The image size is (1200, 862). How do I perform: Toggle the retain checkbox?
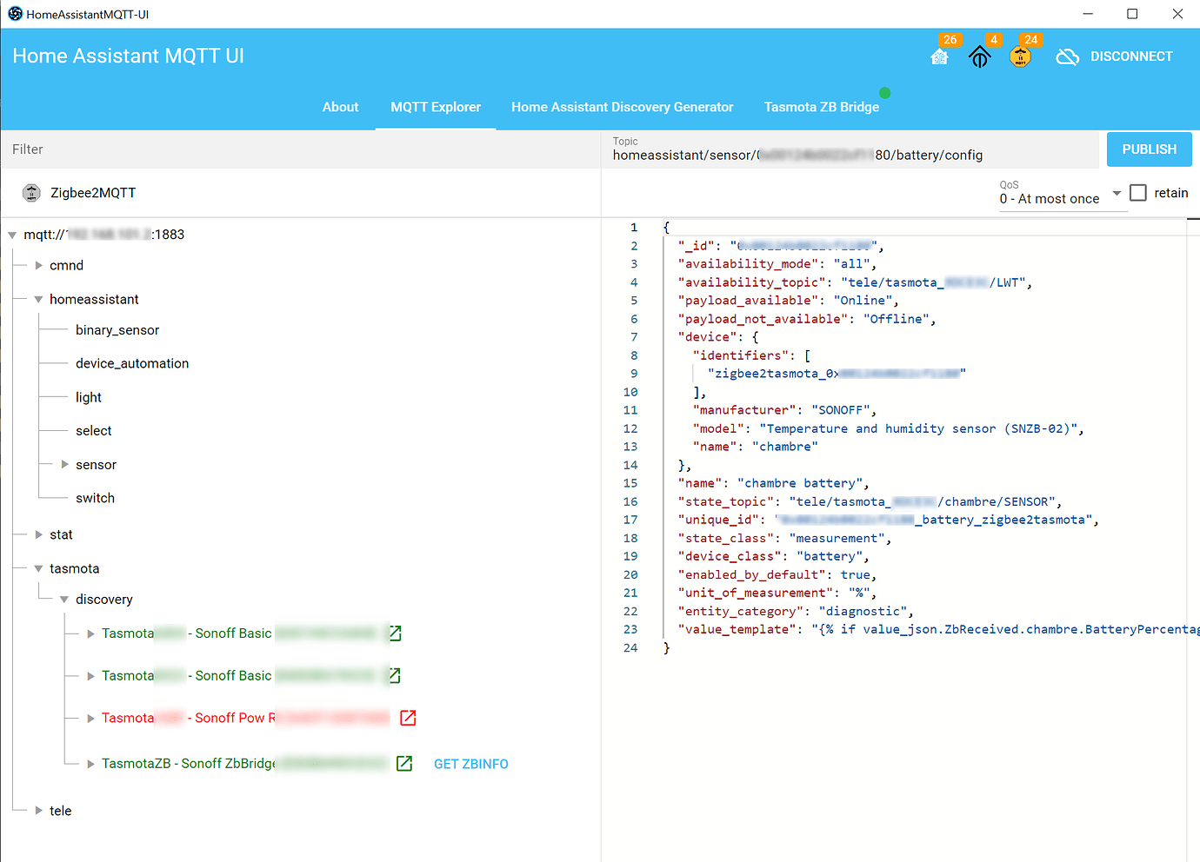[1138, 193]
